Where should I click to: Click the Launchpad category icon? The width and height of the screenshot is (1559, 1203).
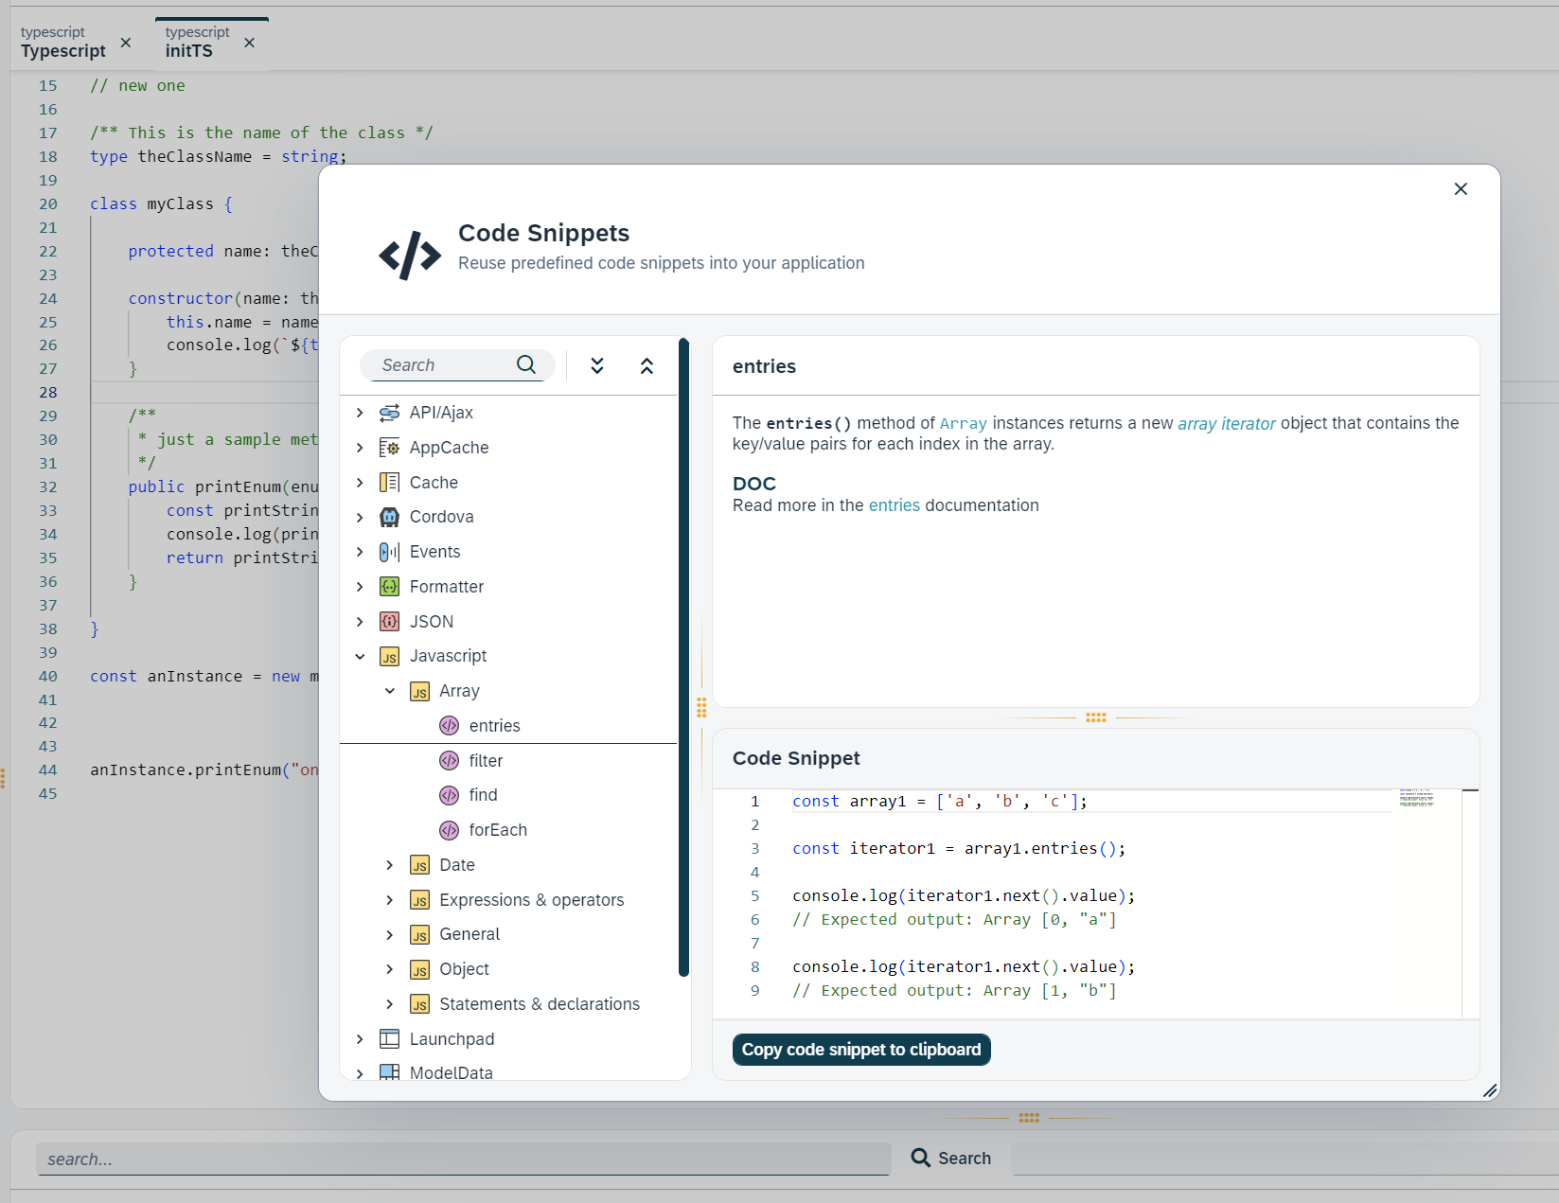pos(389,1039)
